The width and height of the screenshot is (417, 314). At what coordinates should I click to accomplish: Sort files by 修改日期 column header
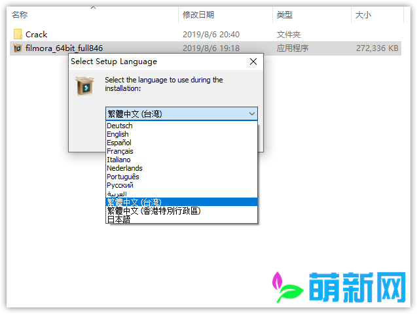198,15
